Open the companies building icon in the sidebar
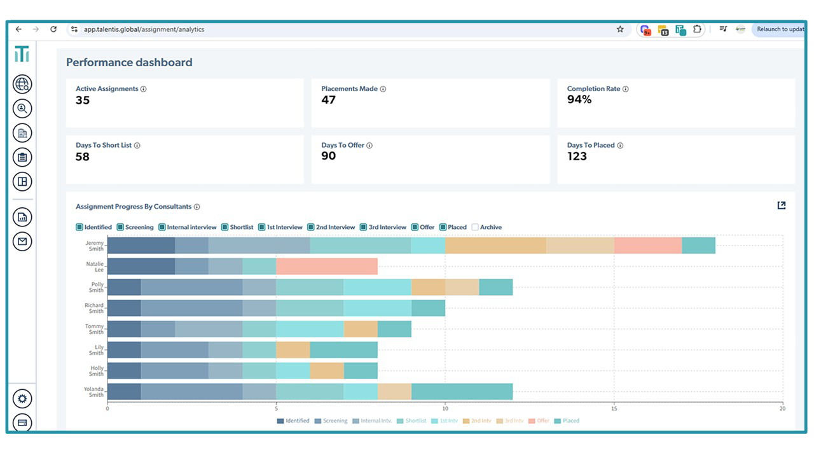Screen dimensions: 814x458 tap(22, 133)
